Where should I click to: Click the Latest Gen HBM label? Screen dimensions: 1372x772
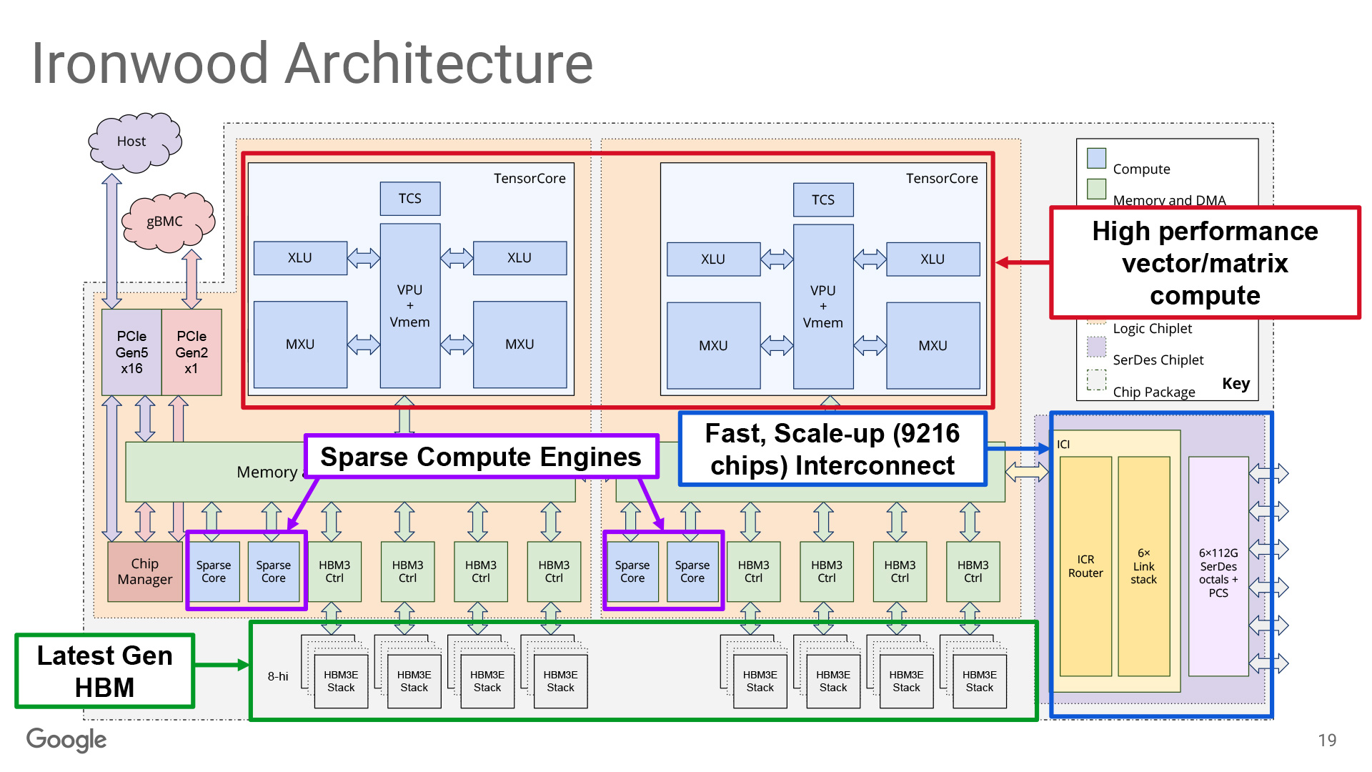coord(105,670)
